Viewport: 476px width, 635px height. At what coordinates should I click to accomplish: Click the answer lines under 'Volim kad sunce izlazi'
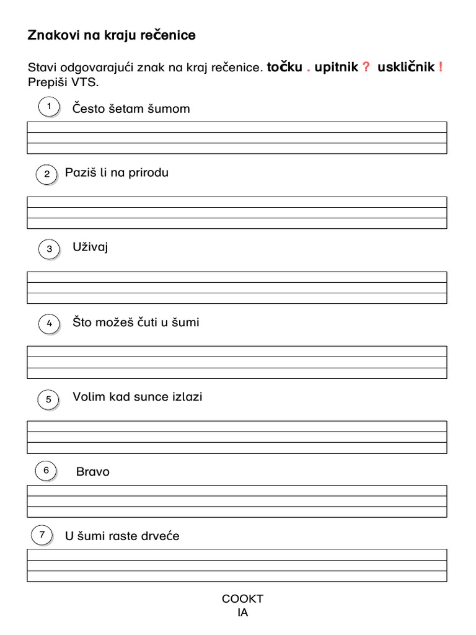pyautogui.click(x=237, y=437)
